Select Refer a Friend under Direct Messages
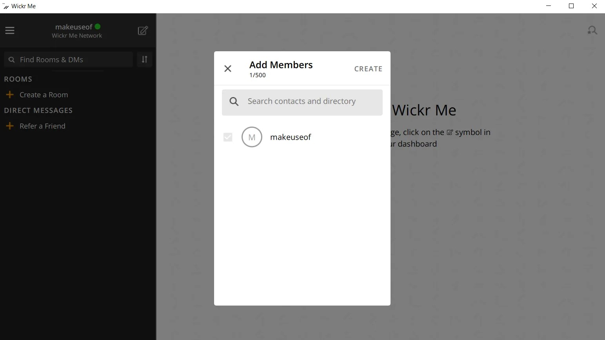Viewport: 605px width, 340px height. [x=42, y=126]
